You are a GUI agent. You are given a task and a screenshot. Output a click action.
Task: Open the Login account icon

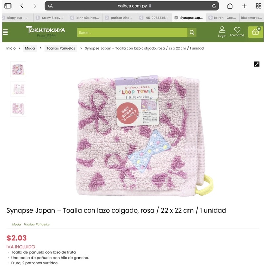(222, 32)
